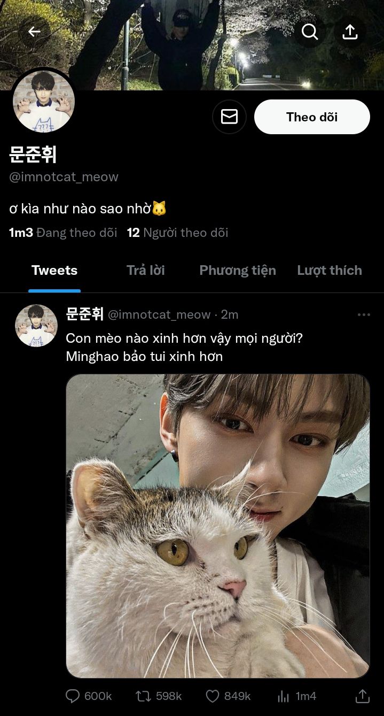Open the cat selfie image in tweet
The width and height of the screenshot is (384, 716).
point(218,526)
